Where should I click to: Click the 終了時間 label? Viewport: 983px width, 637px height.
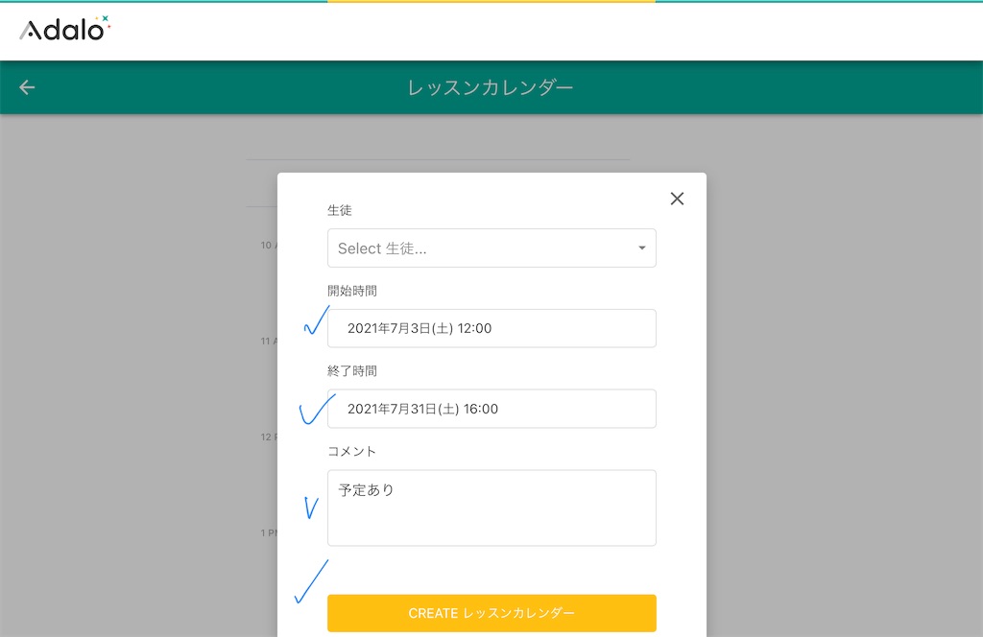click(x=352, y=371)
